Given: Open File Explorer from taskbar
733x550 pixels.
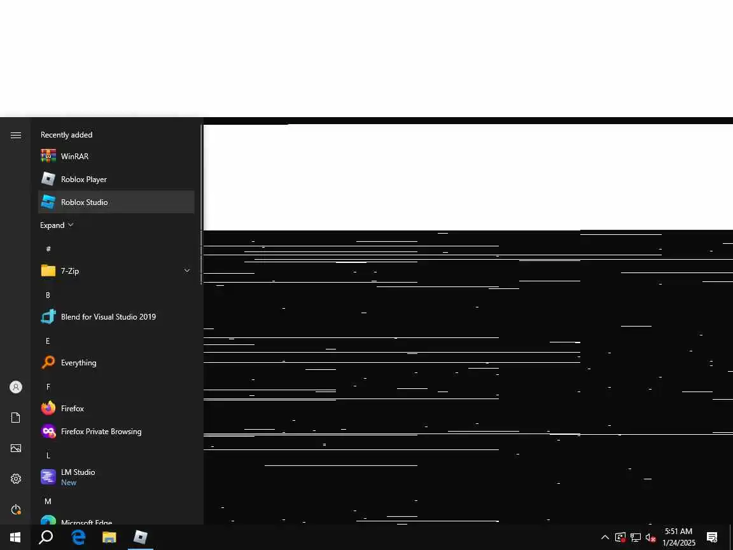Looking at the screenshot, I should coord(109,537).
